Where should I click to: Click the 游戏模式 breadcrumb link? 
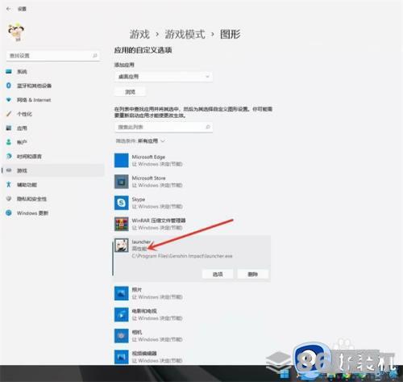click(x=185, y=35)
